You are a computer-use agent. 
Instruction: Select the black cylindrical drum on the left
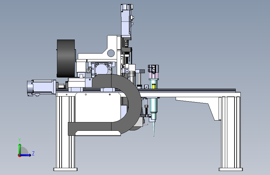pyautogui.click(x=66, y=59)
